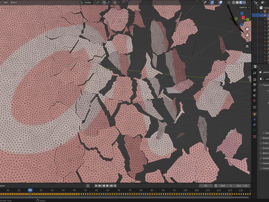This screenshot has width=269, height=202.
Task: Click the current frame number field
Action: [x=206, y=186]
